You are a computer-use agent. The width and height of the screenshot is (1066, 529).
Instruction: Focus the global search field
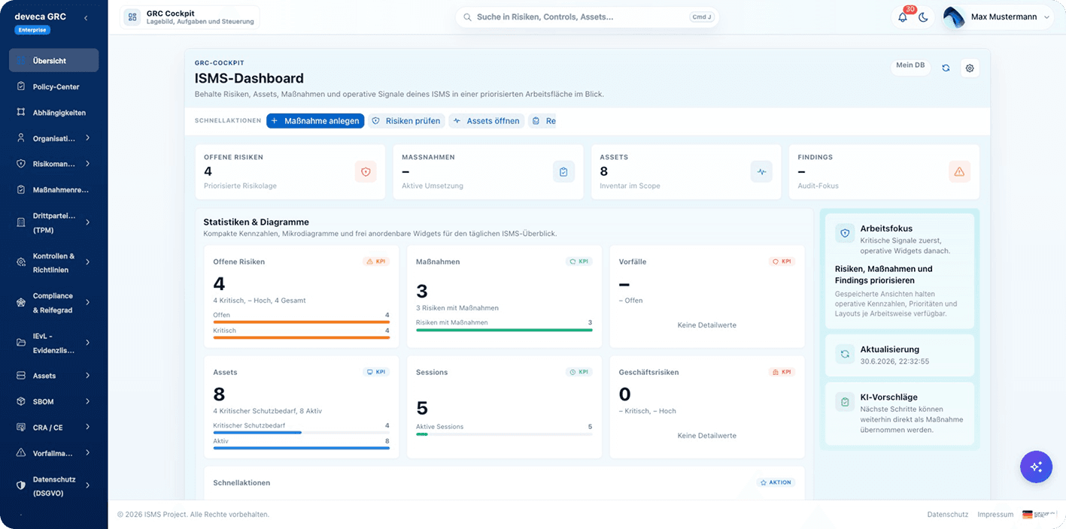pos(587,17)
